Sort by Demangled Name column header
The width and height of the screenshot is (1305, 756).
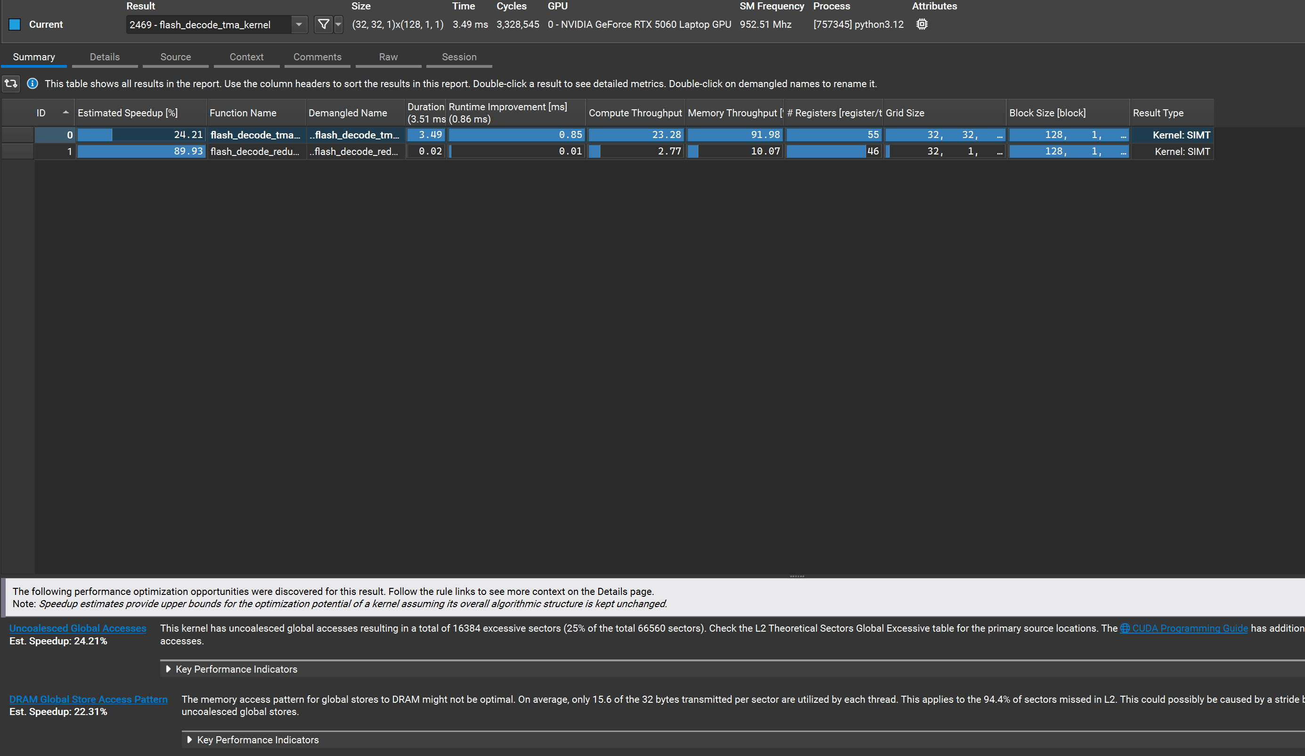(x=355, y=113)
